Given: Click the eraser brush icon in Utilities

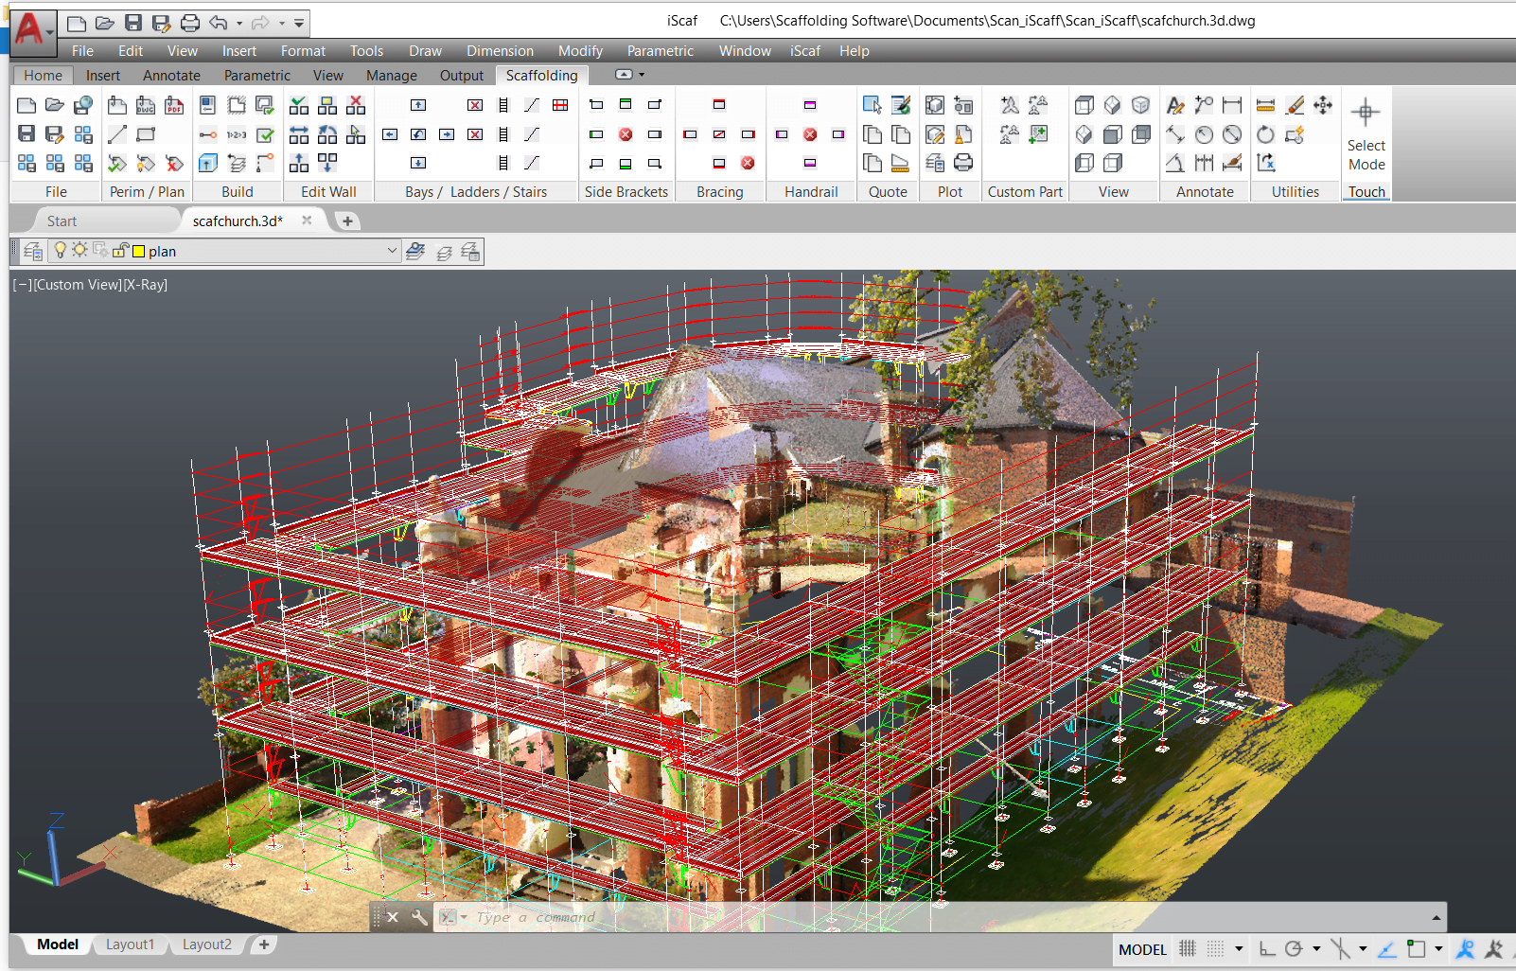Looking at the screenshot, I should [1295, 105].
